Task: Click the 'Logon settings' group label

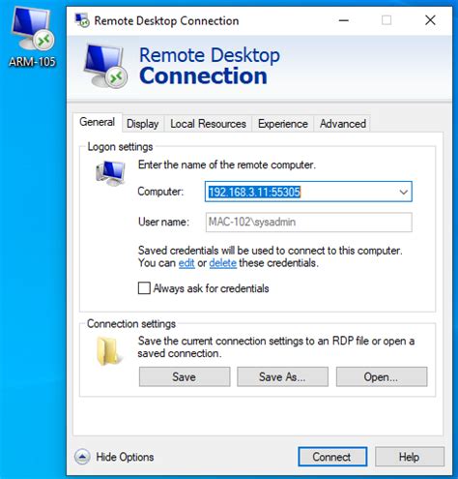Action: (120, 147)
